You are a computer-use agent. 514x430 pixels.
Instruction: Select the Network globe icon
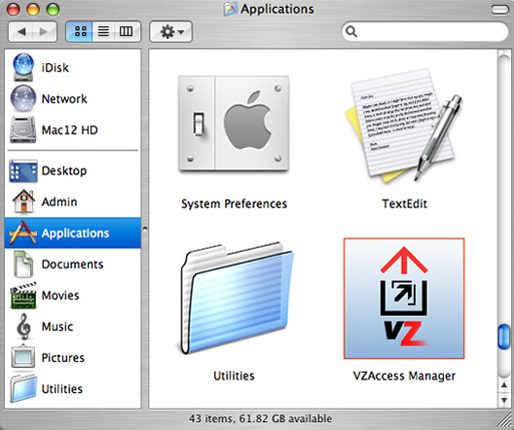pos(23,98)
